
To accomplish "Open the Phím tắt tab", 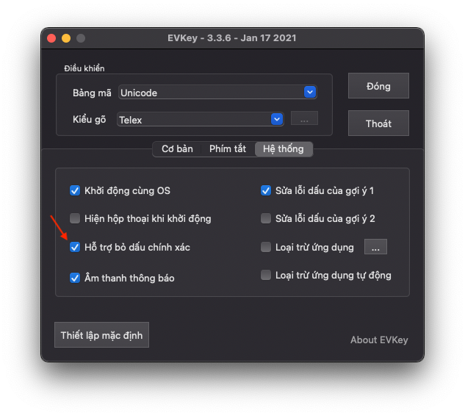I will coord(227,148).
